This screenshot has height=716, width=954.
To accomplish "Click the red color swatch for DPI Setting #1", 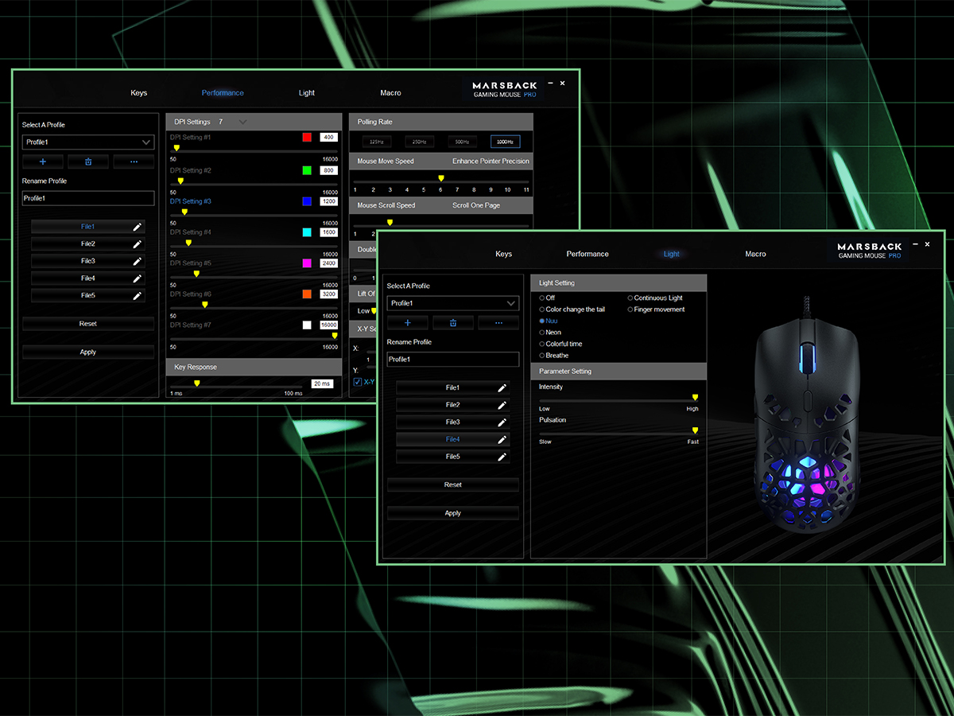I will [306, 136].
